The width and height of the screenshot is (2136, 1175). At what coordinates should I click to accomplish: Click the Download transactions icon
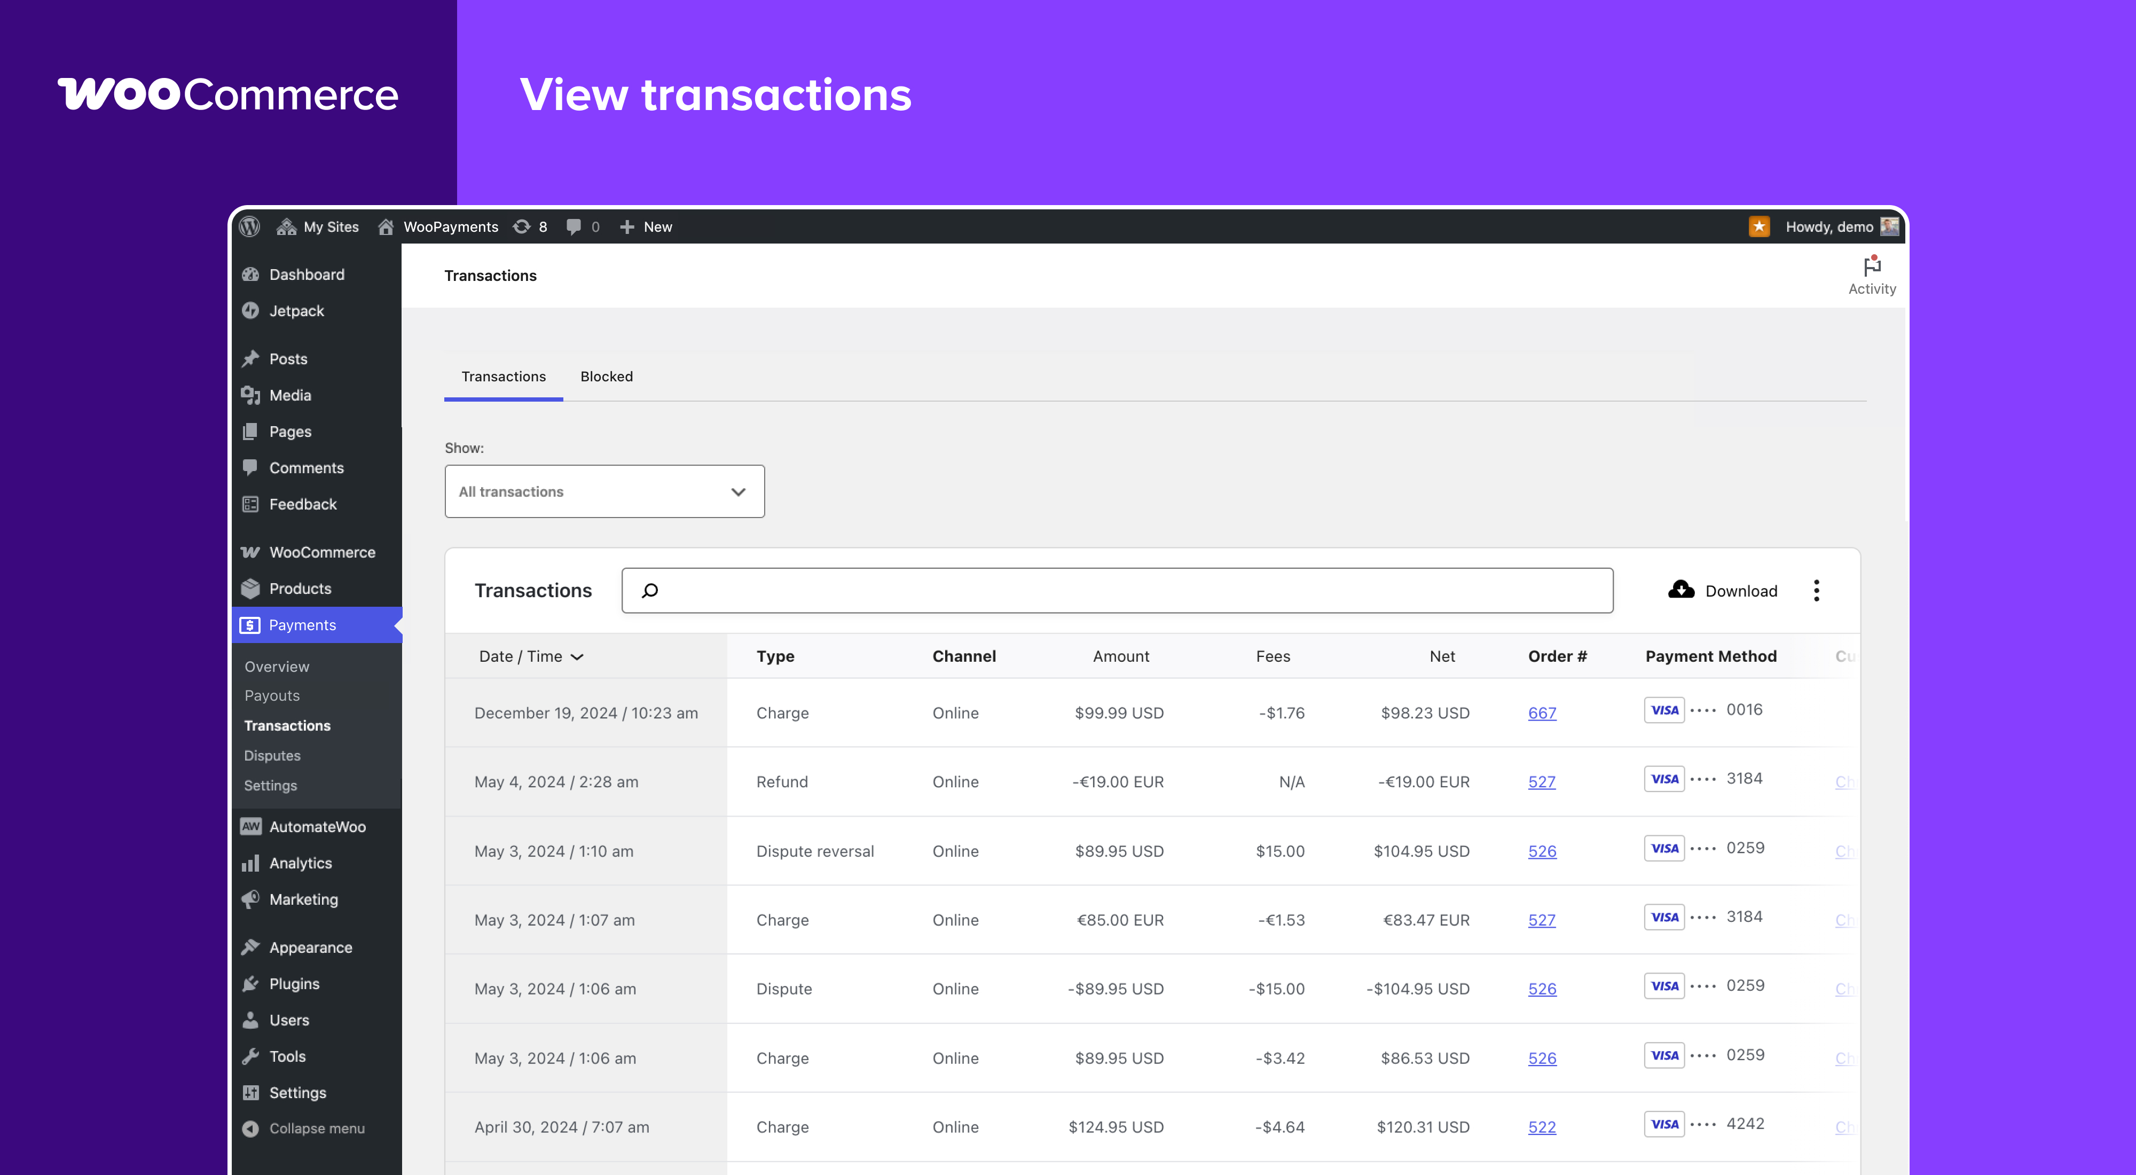1682,589
